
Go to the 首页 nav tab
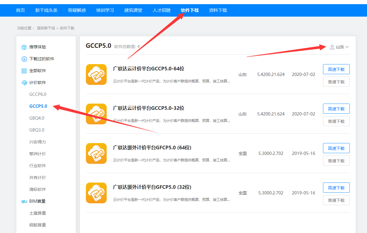tap(21, 10)
